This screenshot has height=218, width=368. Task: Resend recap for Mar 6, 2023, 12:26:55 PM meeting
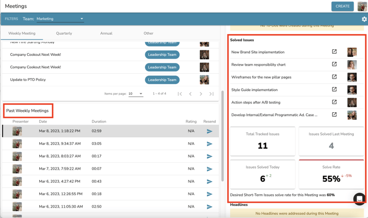210,194
